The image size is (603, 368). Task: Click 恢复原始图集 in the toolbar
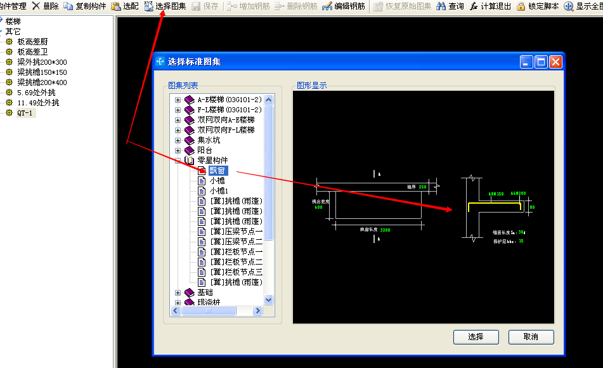(403, 6)
